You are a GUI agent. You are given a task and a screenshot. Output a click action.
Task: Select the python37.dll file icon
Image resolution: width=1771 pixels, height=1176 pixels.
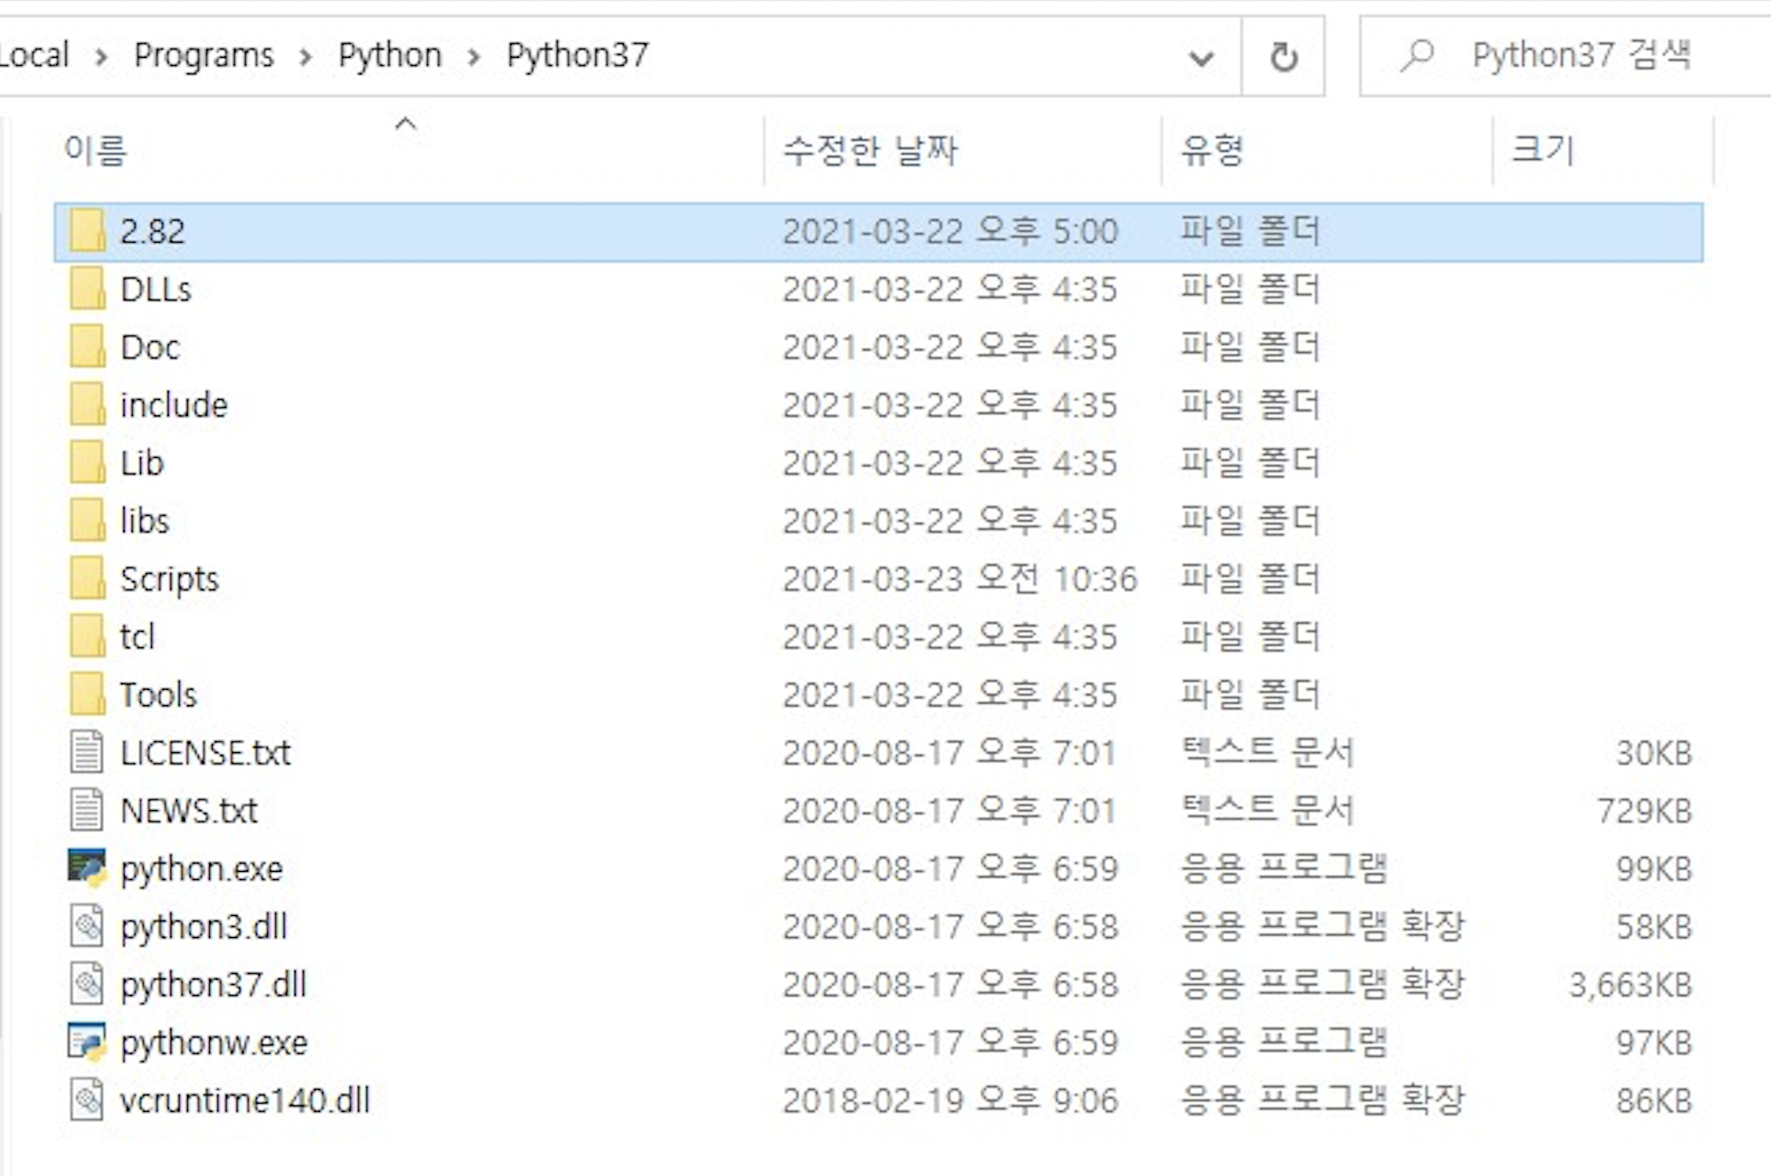click(x=87, y=984)
